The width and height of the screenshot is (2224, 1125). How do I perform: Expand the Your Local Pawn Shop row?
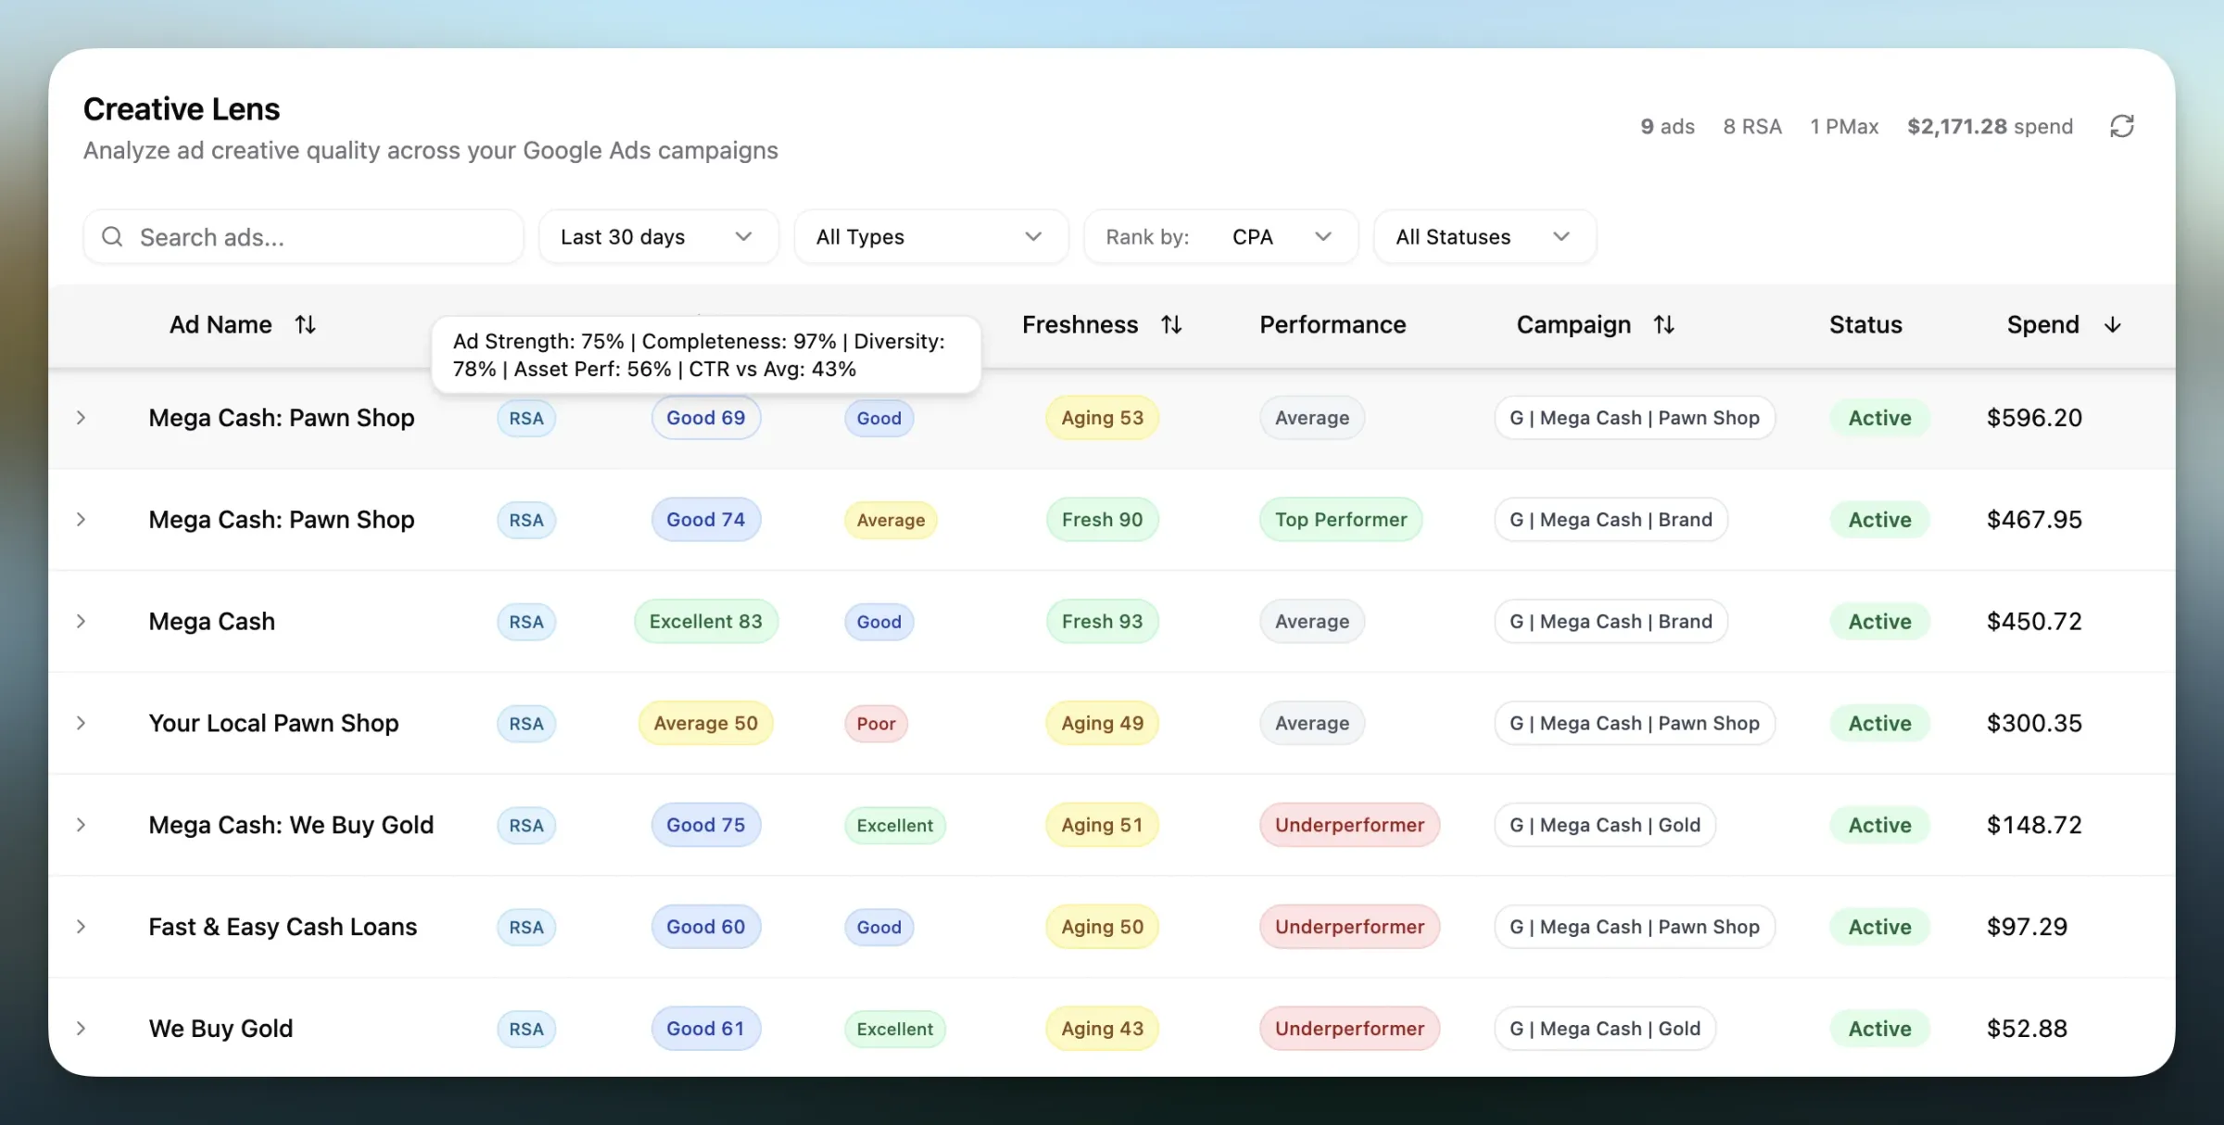(81, 724)
